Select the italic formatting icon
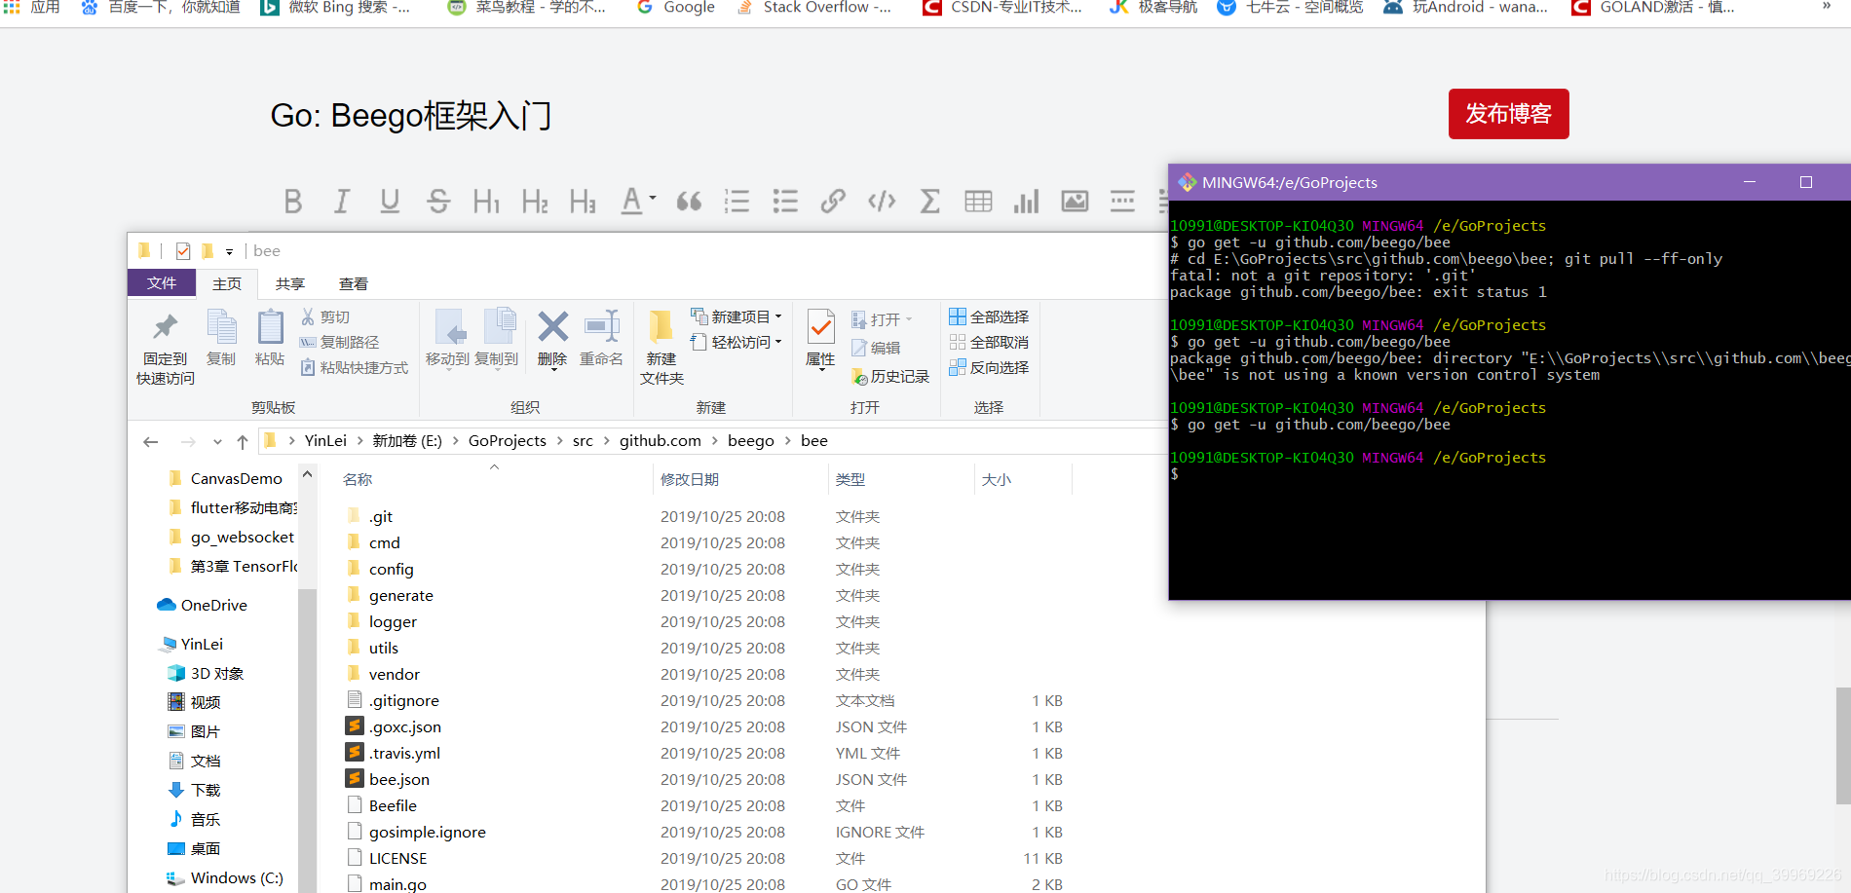The image size is (1851, 893). (x=341, y=202)
